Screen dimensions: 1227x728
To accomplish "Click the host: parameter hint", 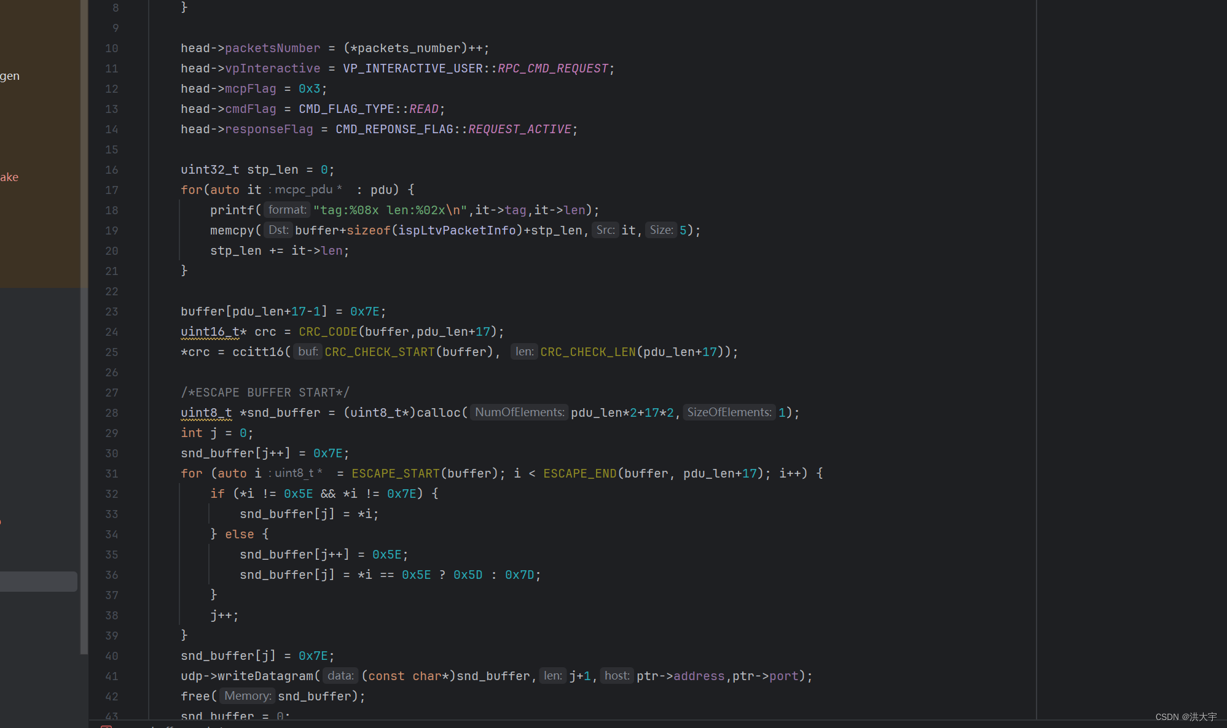I will click(x=617, y=676).
